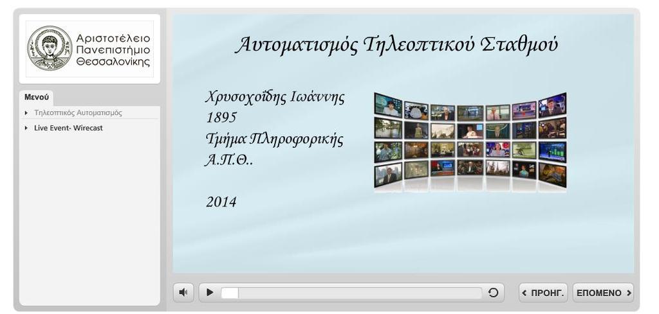
Task: Expand the Live Event- Wirecast arrow
Action: (26, 128)
